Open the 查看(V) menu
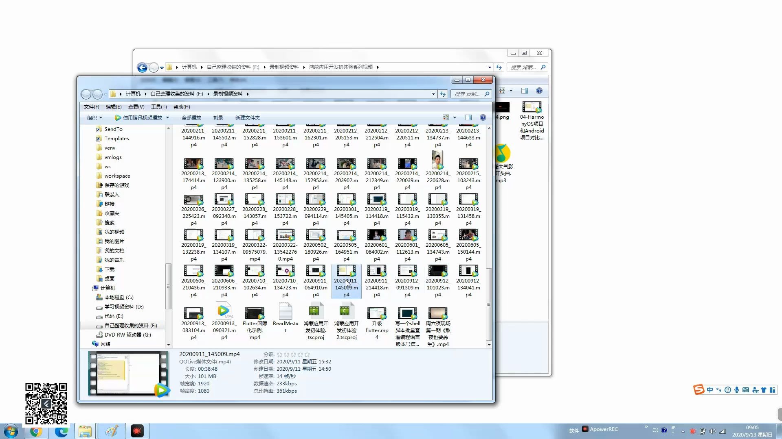 pyautogui.click(x=136, y=106)
